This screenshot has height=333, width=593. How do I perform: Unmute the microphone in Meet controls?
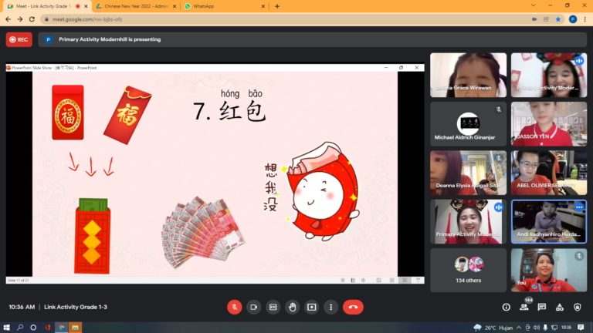[234, 307]
